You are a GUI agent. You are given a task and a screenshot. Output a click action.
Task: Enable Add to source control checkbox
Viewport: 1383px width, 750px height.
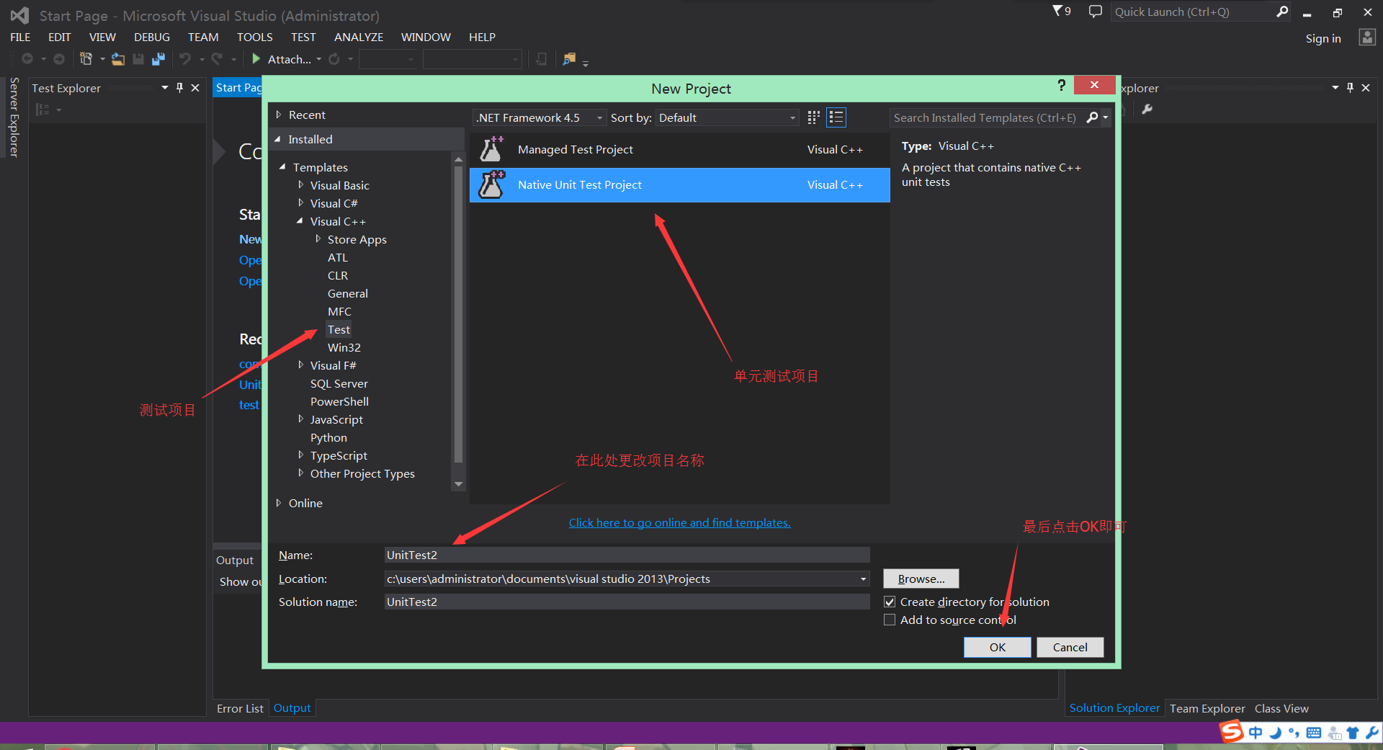coord(890,620)
